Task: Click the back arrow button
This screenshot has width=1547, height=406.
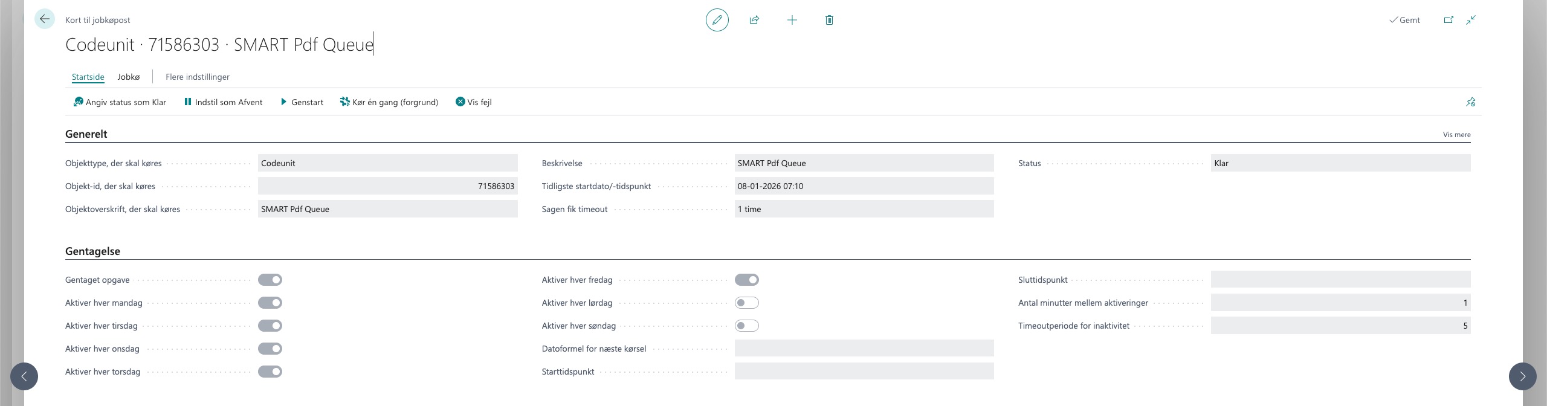Action: coord(45,19)
